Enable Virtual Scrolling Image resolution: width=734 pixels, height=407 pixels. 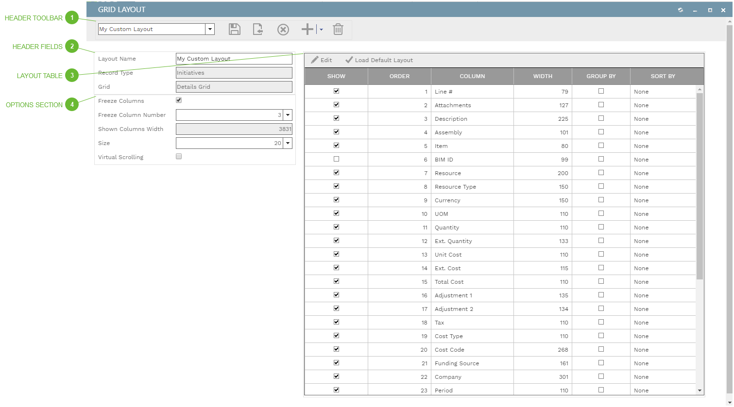[179, 156]
